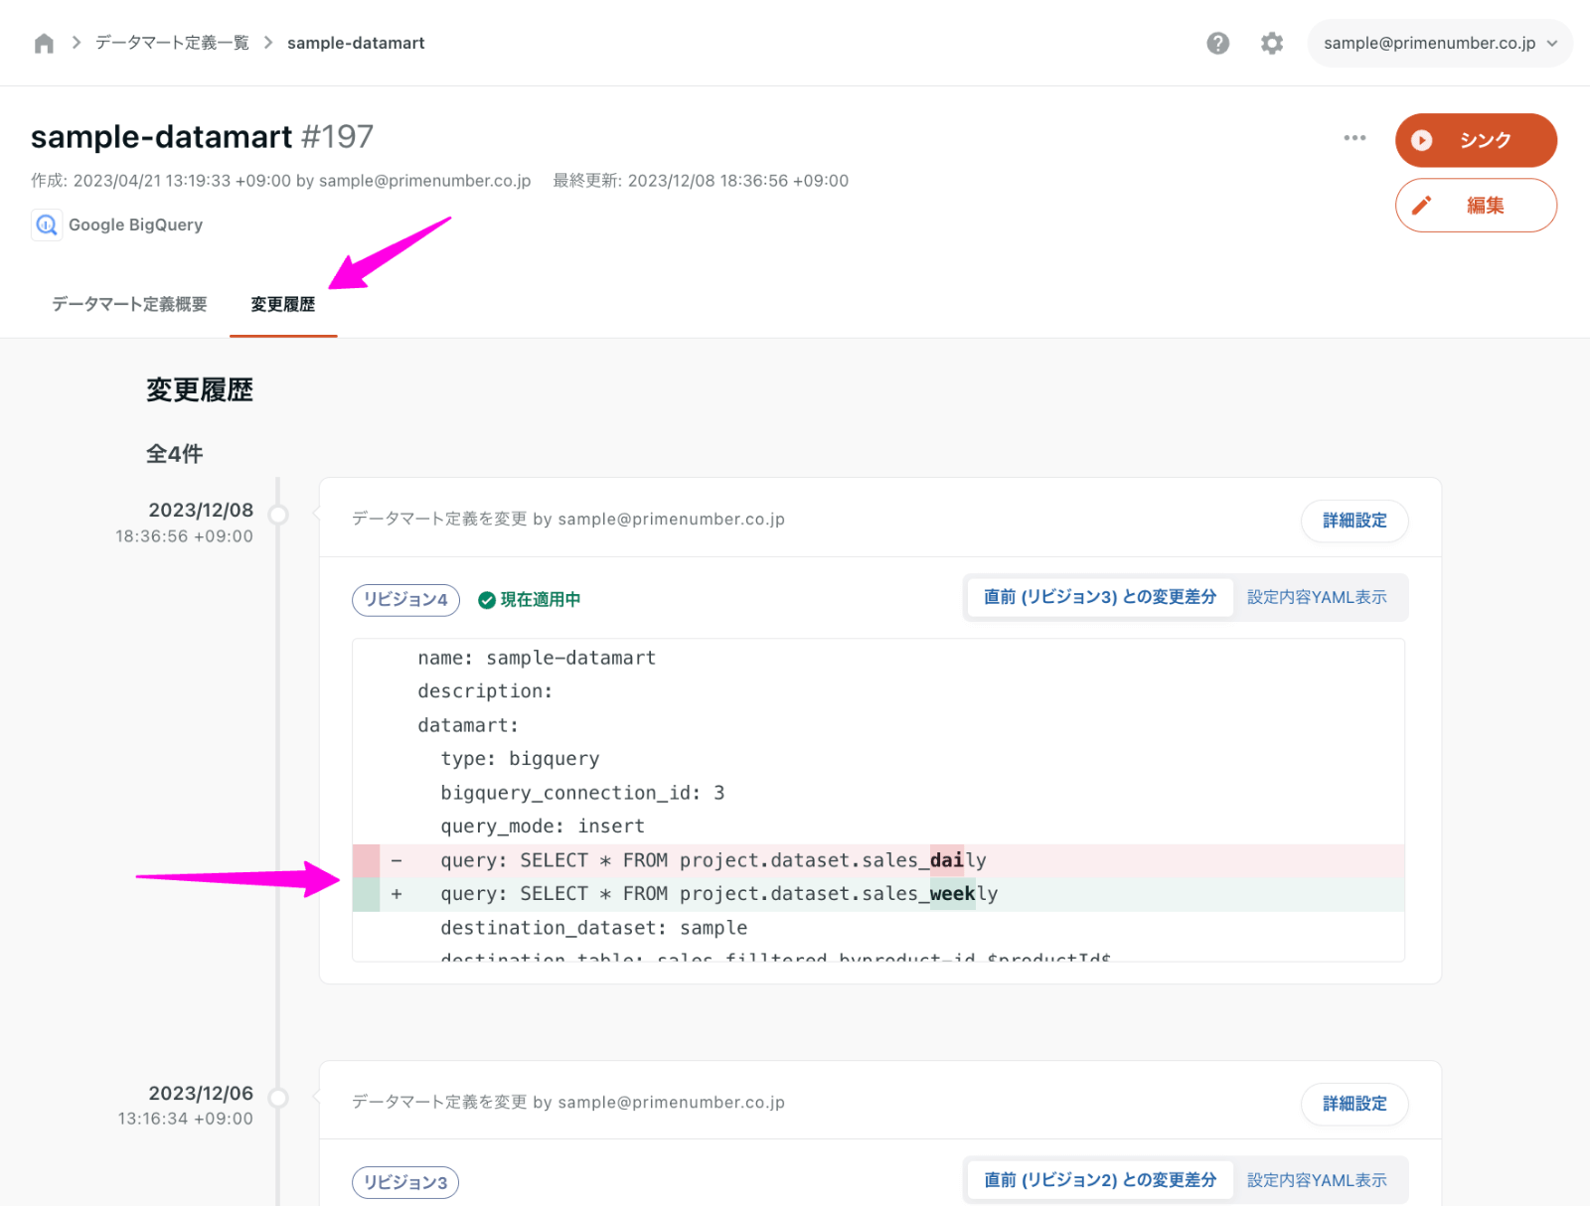Open the sample@primenumber.co.jp account dropdown

1440,43
